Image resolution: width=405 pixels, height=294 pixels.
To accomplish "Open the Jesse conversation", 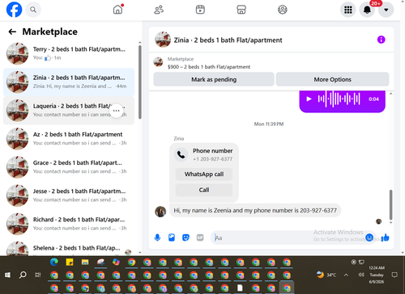I will click(x=69, y=195).
